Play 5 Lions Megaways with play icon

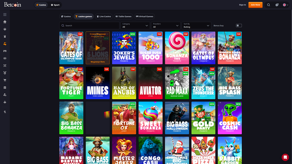tap(98, 48)
